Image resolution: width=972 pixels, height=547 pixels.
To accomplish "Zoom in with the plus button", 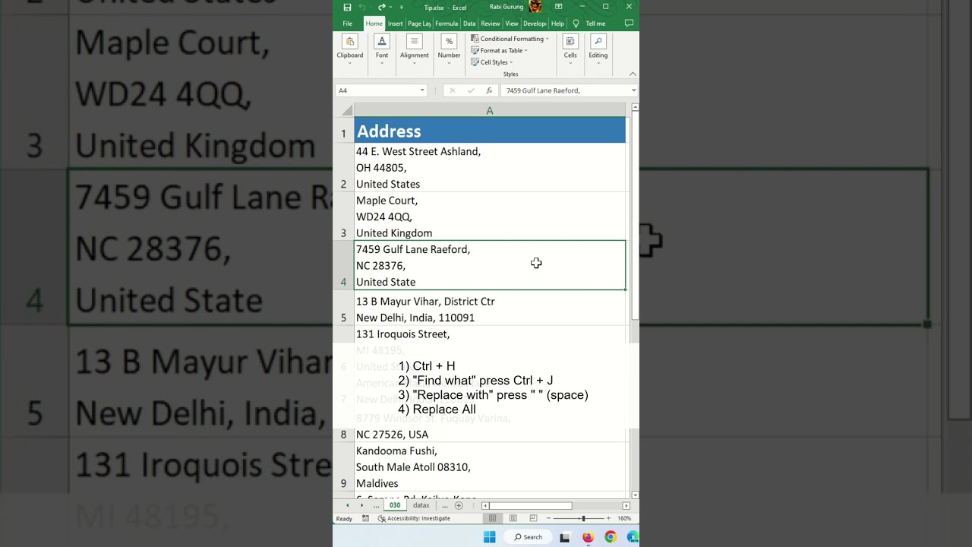I will point(608,518).
